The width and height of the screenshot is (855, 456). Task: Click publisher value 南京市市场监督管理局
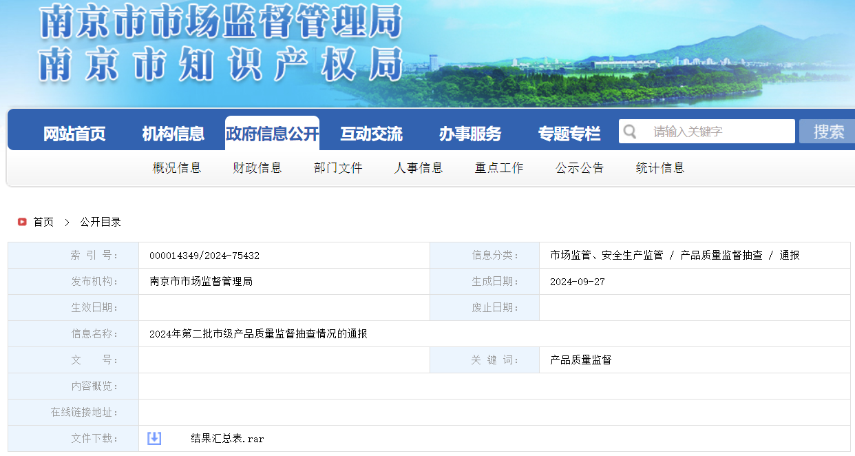201,282
